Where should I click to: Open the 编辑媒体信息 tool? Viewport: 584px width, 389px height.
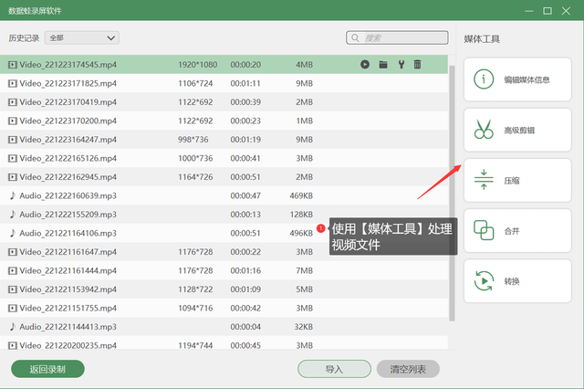[x=517, y=79]
